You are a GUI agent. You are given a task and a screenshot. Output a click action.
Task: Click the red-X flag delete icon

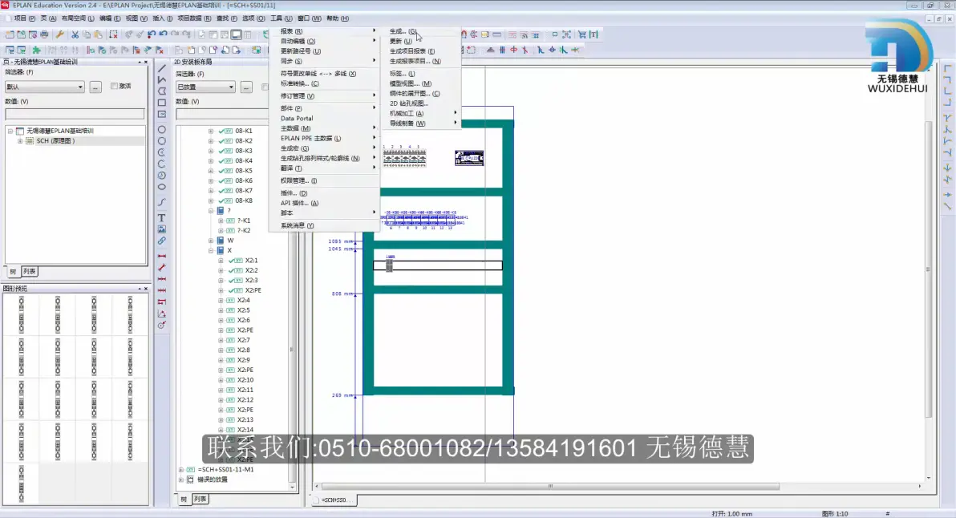160,50
